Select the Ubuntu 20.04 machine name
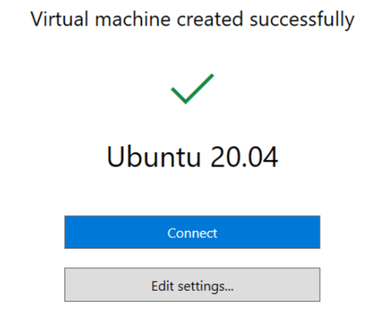The height and width of the screenshot is (319, 367). [x=192, y=156]
